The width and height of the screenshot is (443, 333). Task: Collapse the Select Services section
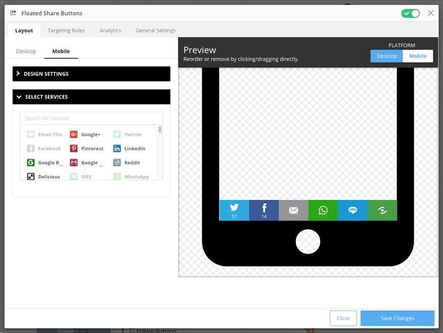[92, 97]
